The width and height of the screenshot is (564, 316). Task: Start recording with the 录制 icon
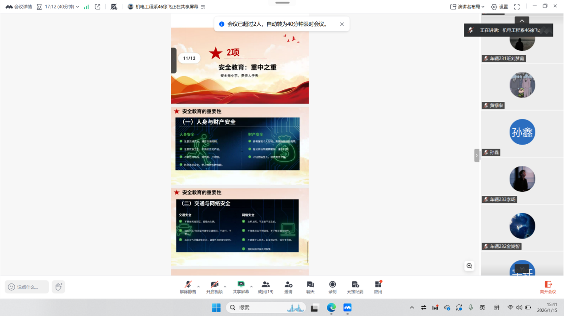coord(332,285)
